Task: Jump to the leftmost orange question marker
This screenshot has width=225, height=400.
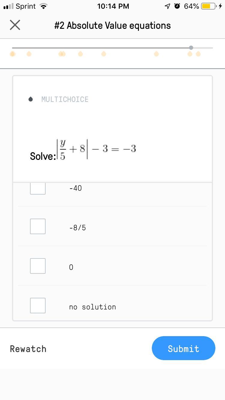Action: (12, 54)
